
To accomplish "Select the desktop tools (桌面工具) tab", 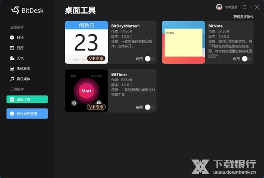I will (27, 99).
